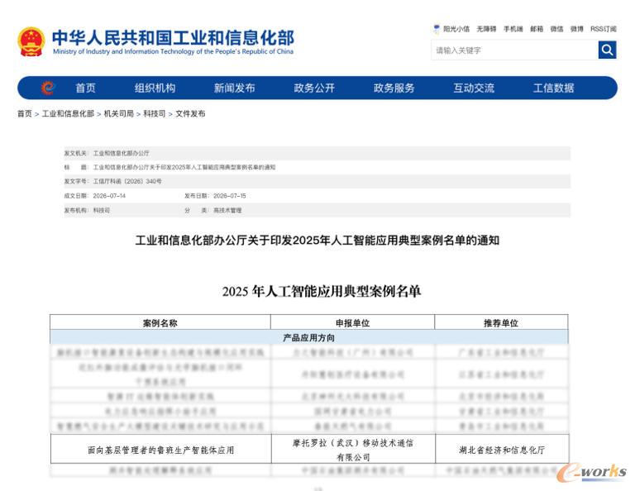Click the 推荐单位 column header
The width and height of the screenshot is (635, 491).
tap(501, 322)
